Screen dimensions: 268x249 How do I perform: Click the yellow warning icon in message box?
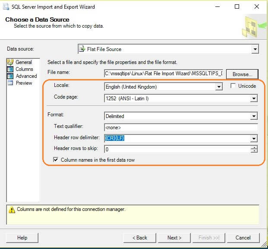[12, 210]
